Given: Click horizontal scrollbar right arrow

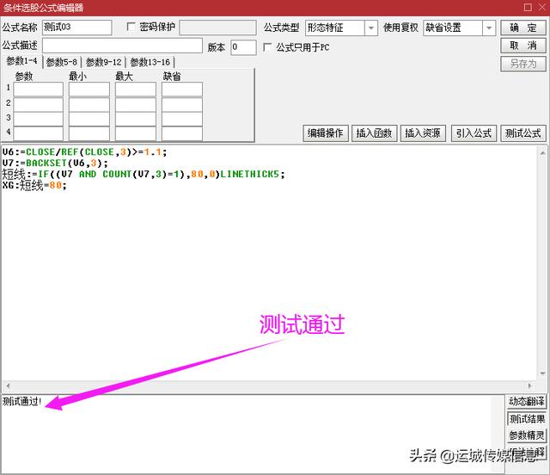Looking at the screenshot, I should tap(529, 386).
